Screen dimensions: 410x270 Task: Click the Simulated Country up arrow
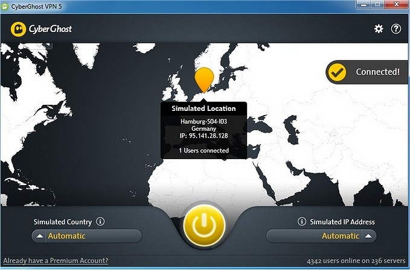click(x=40, y=236)
